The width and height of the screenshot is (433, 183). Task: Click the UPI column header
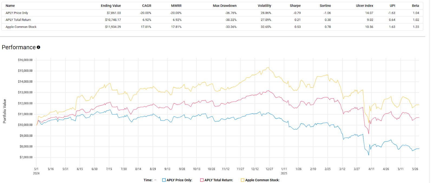tap(392, 6)
